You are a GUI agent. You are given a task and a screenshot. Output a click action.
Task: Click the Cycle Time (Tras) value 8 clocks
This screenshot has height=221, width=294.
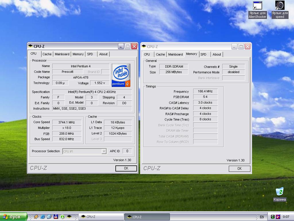[205, 119]
